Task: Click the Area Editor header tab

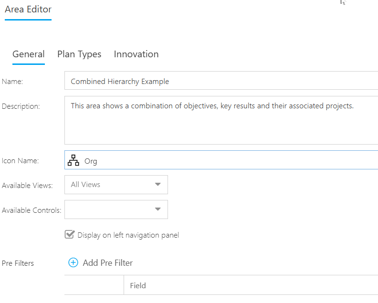Action: pyautogui.click(x=28, y=10)
